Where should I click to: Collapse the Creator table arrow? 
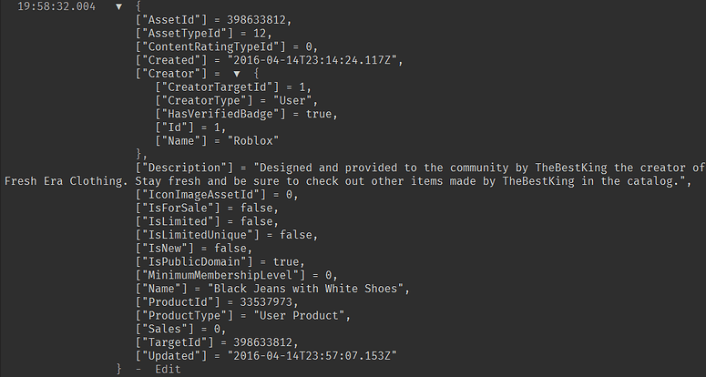(x=236, y=73)
